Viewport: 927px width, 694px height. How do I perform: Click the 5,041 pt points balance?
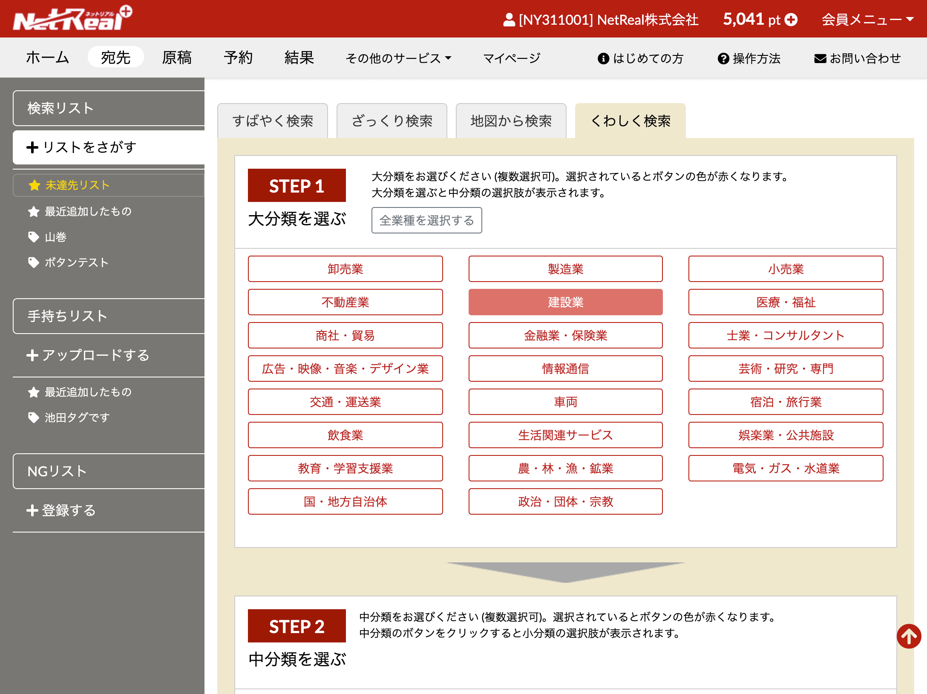coord(752,20)
